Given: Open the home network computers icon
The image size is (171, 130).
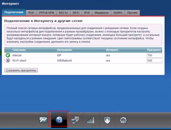Looking at the screenshot, I should click(75, 120).
